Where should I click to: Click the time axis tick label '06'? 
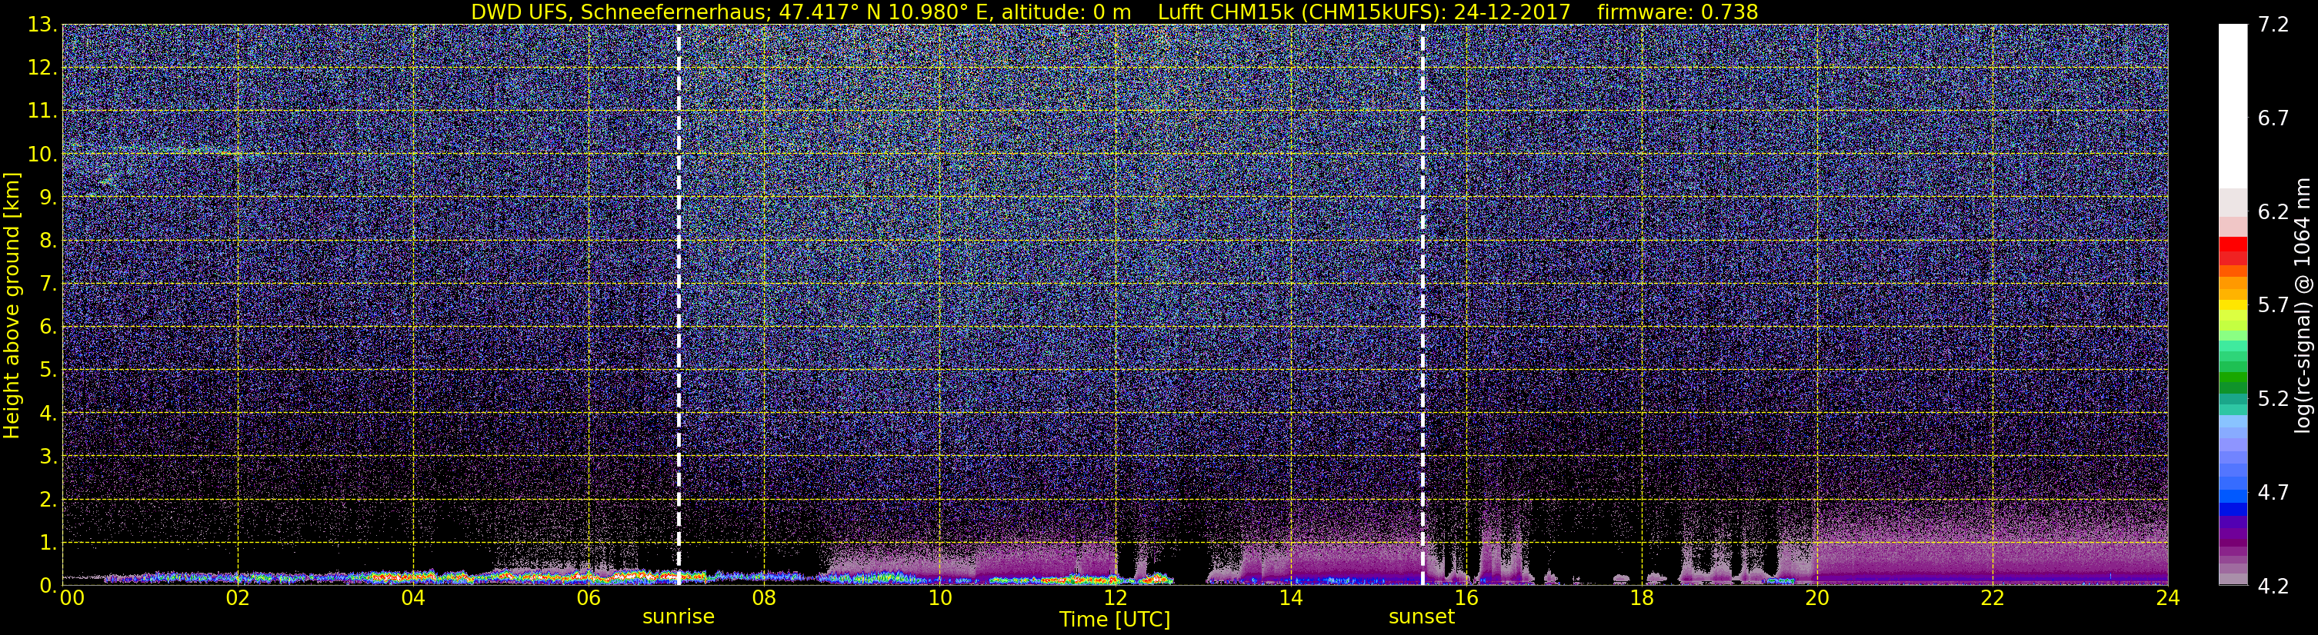tap(589, 598)
